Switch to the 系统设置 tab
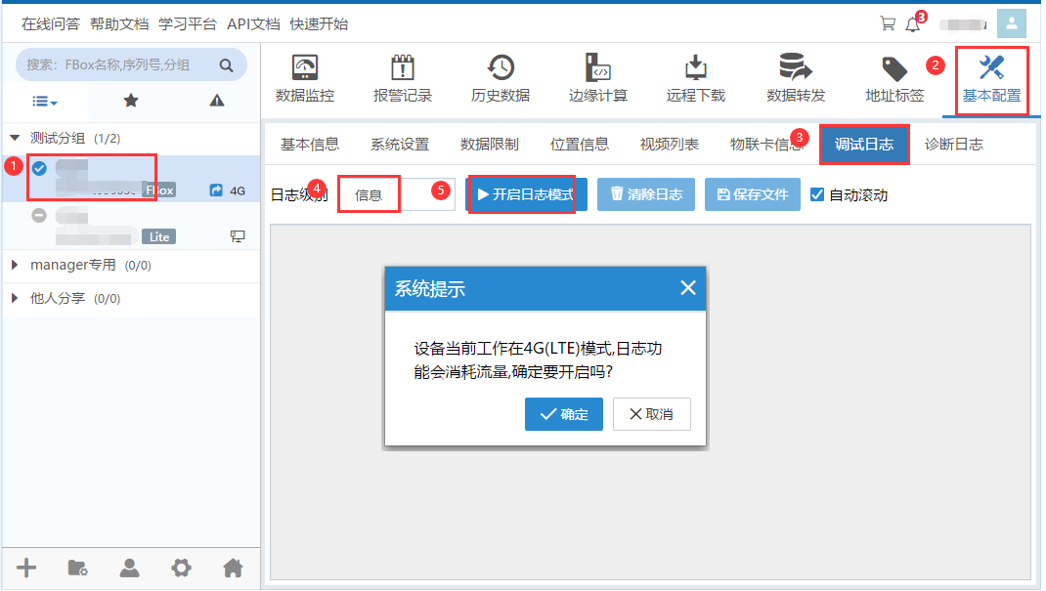This screenshot has height=591, width=1046. click(x=399, y=145)
